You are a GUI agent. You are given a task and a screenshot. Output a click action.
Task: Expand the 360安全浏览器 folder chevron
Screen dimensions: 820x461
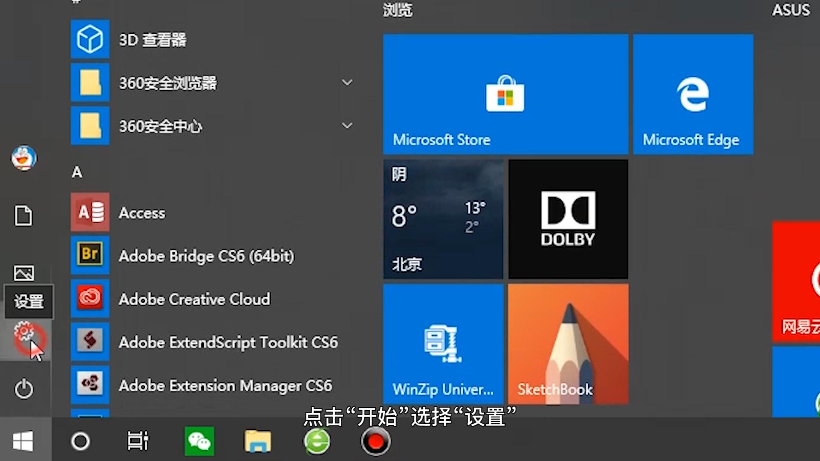click(x=347, y=82)
